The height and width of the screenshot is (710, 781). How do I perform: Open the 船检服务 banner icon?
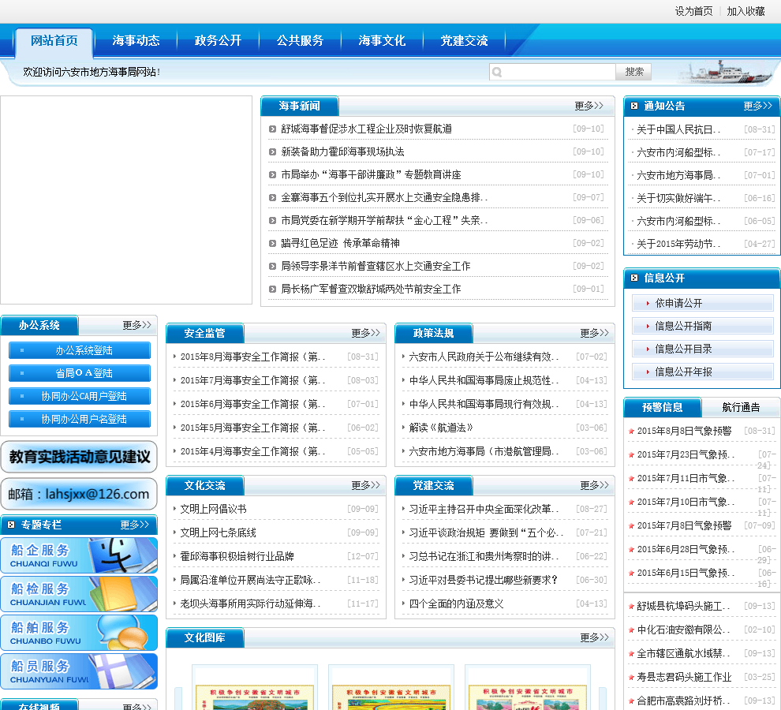coord(79,594)
